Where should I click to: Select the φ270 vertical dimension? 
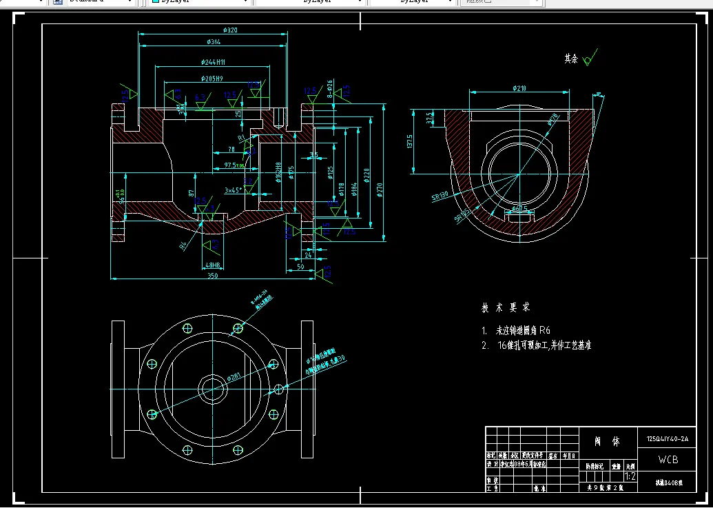380,189
